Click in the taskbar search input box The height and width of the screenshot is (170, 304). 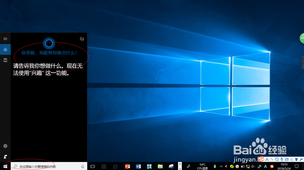pos(49,166)
